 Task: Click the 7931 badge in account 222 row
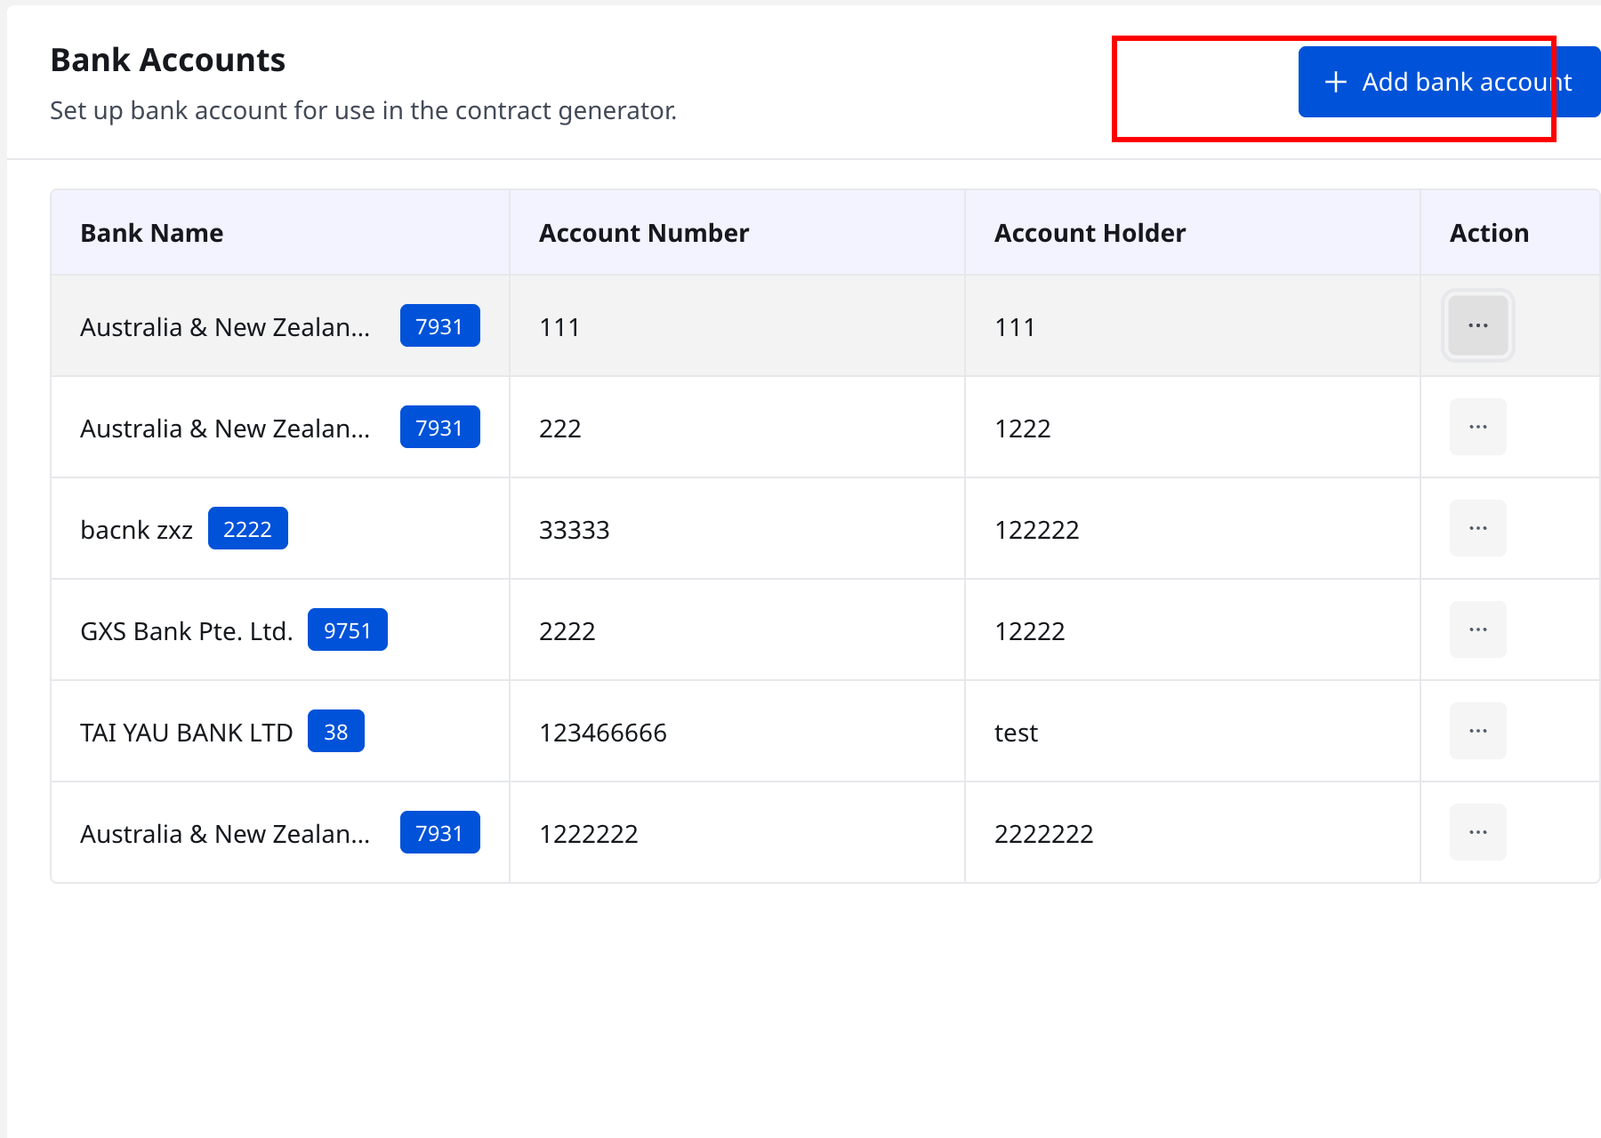[x=439, y=428]
